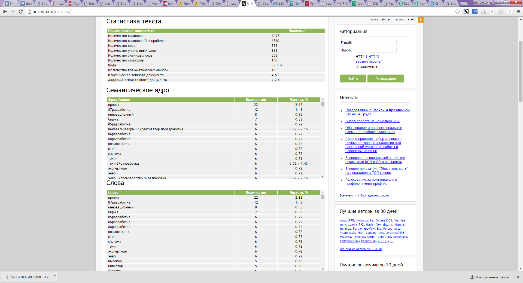Open the Все новости link

pos(348,195)
